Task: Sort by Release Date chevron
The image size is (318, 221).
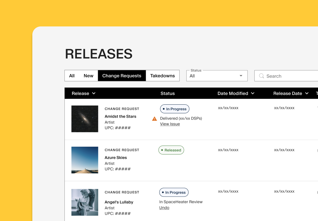Action: click(x=307, y=93)
